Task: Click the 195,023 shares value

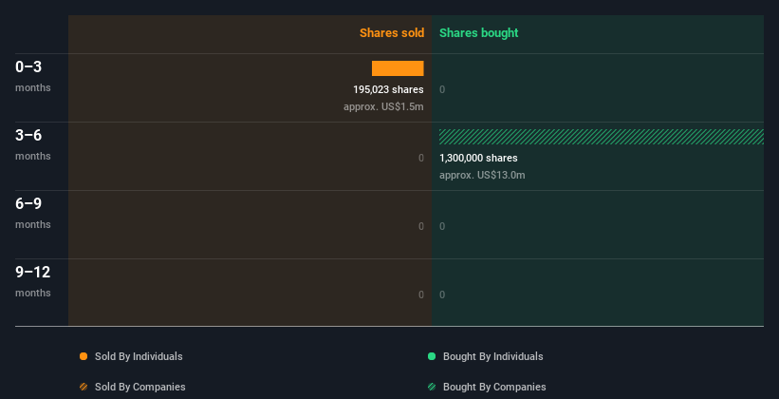Action: [x=388, y=89]
